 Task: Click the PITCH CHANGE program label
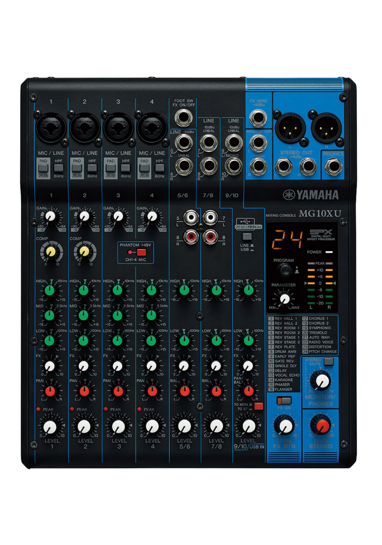click(323, 352)
